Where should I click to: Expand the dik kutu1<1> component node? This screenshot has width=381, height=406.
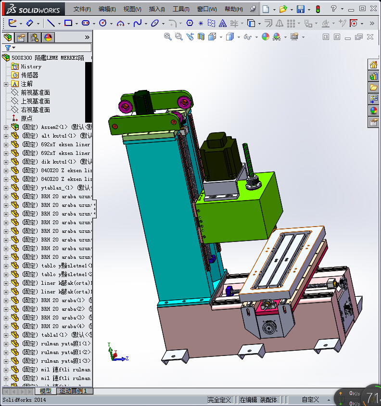pyautogui.click(x=6, y=162)
